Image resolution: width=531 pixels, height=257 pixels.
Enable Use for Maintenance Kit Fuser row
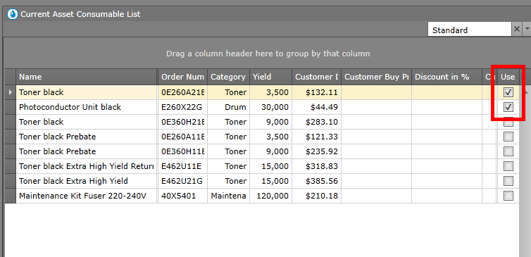[x=508, y=195]
